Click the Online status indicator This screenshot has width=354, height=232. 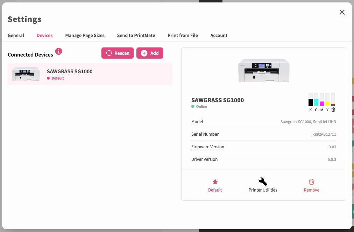[199, 106]
